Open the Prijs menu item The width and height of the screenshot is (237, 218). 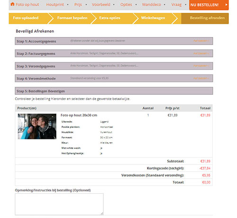coord(78,5)
